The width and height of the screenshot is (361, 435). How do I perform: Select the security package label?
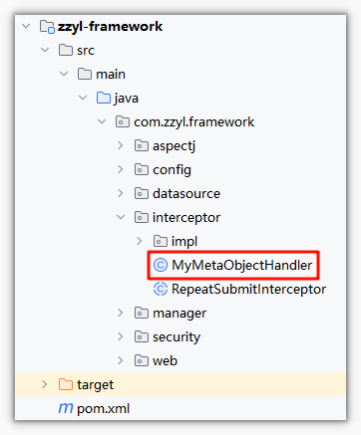[x=177, y=337]
